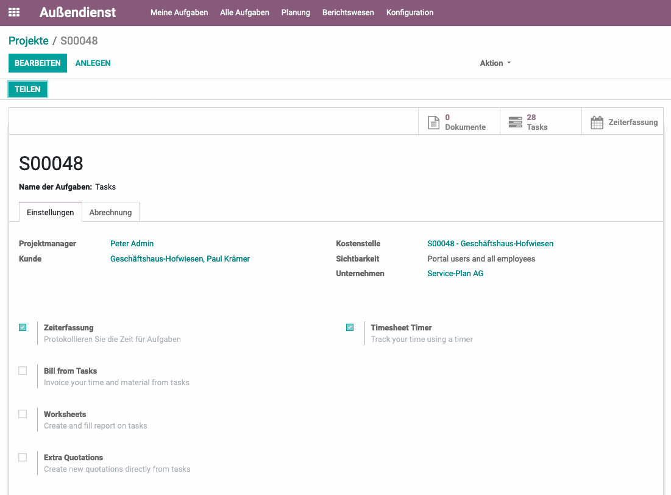
Task: Click the Tasks list icon
Action: pyautogui.click(x=515, y=123)
